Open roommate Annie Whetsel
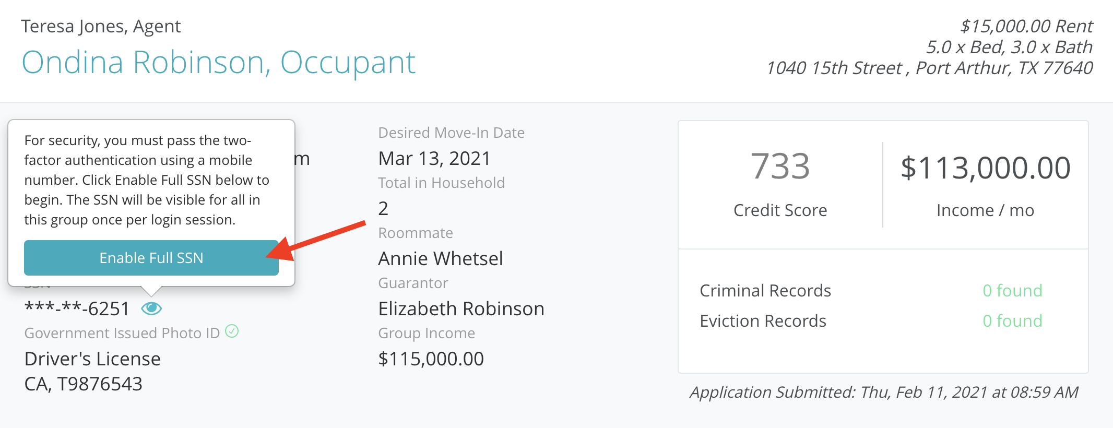Image resolution: width=1113 pixels, height=428 pixels. (440, 258)
